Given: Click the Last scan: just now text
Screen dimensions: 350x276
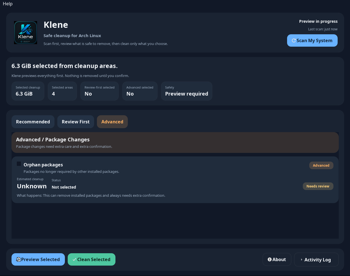Looking at the screenshot, I should (323, 29).
